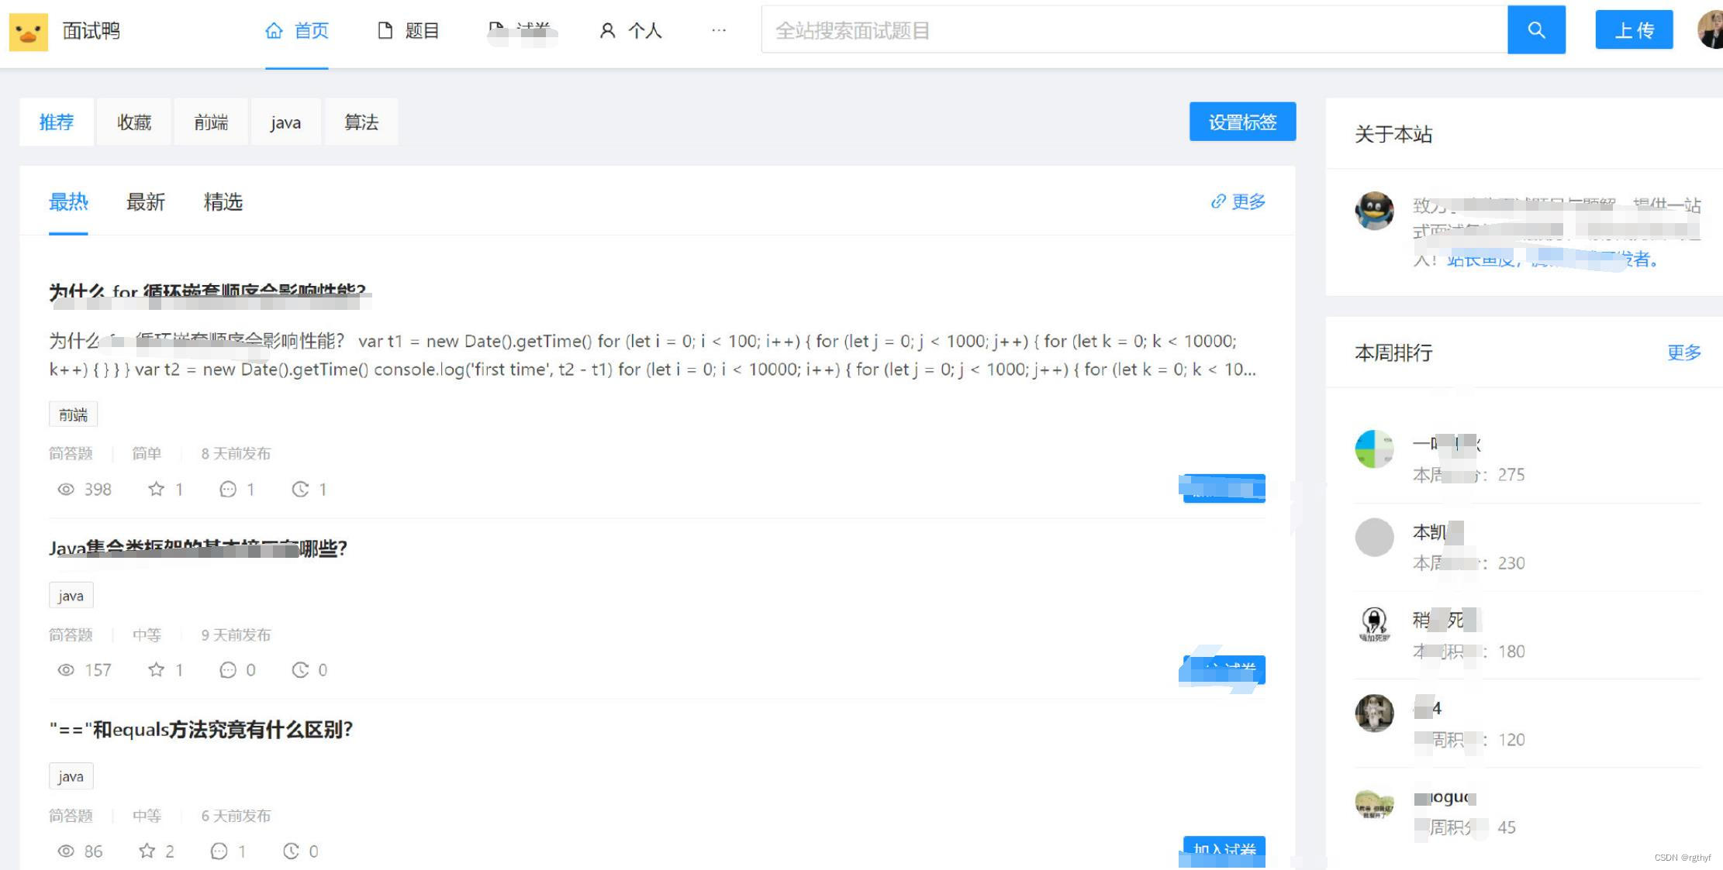Screen dimensions: 1723x870
Task: Click the 本周排行 heading
Action: (1393, 353)
